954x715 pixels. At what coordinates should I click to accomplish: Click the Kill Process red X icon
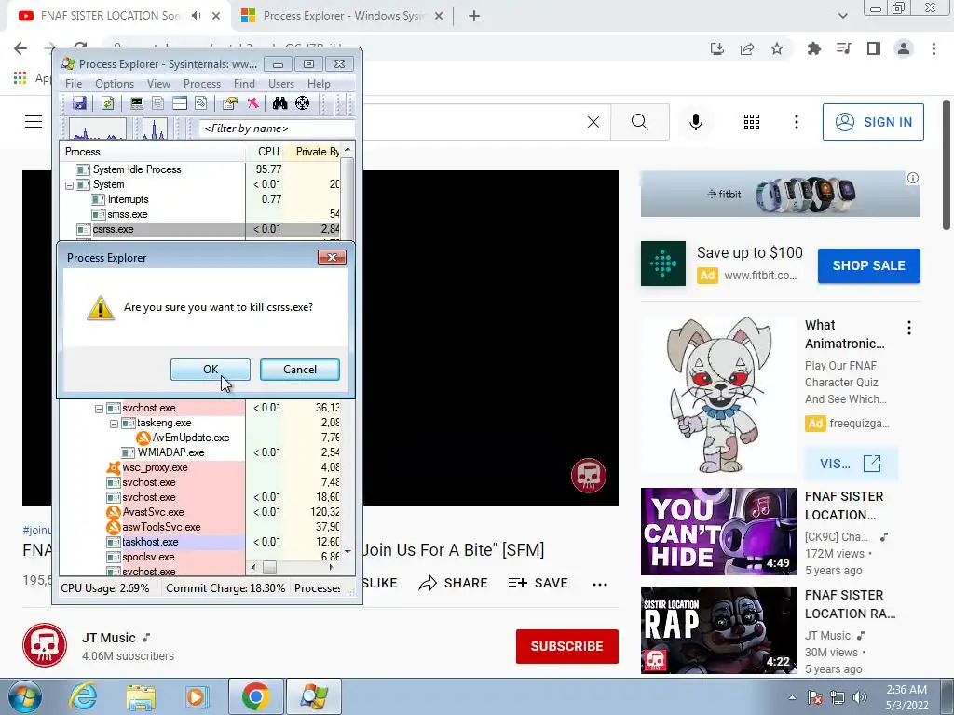(253, 103)
